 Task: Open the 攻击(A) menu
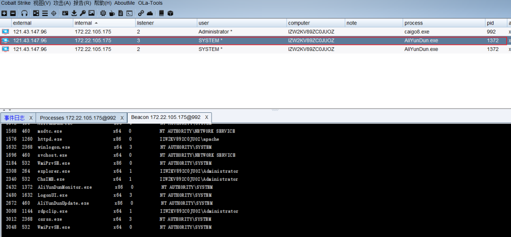[x=62, y=3]
